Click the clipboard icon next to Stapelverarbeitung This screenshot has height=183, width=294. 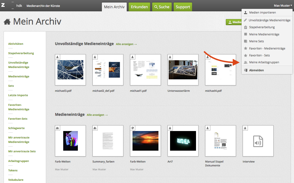245,27
